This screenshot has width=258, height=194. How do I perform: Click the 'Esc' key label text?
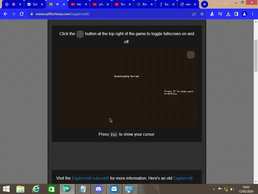[x=114, y=134]
